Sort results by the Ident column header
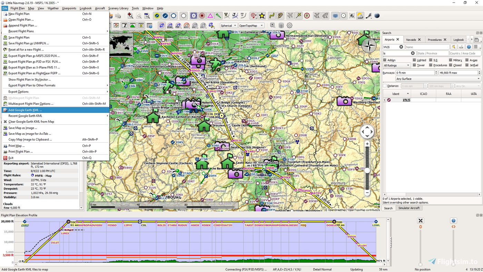Viewport: 483px width, 272px height. [397, 94]
